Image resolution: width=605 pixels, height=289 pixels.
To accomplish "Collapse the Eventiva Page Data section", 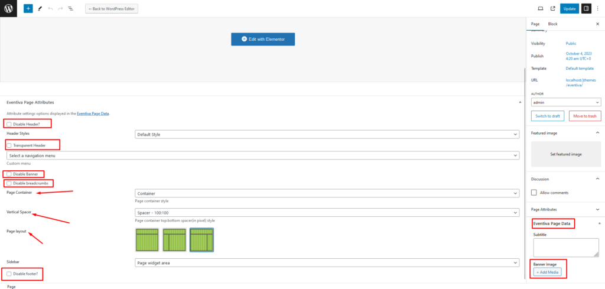I will pyautogui.click(x=599, y=223).
